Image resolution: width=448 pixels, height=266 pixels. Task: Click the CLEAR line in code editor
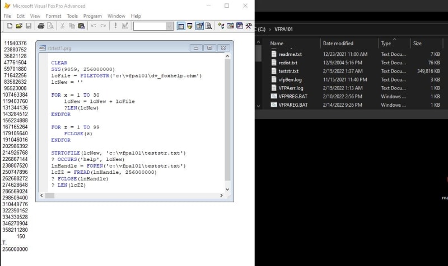pos(59,63)
